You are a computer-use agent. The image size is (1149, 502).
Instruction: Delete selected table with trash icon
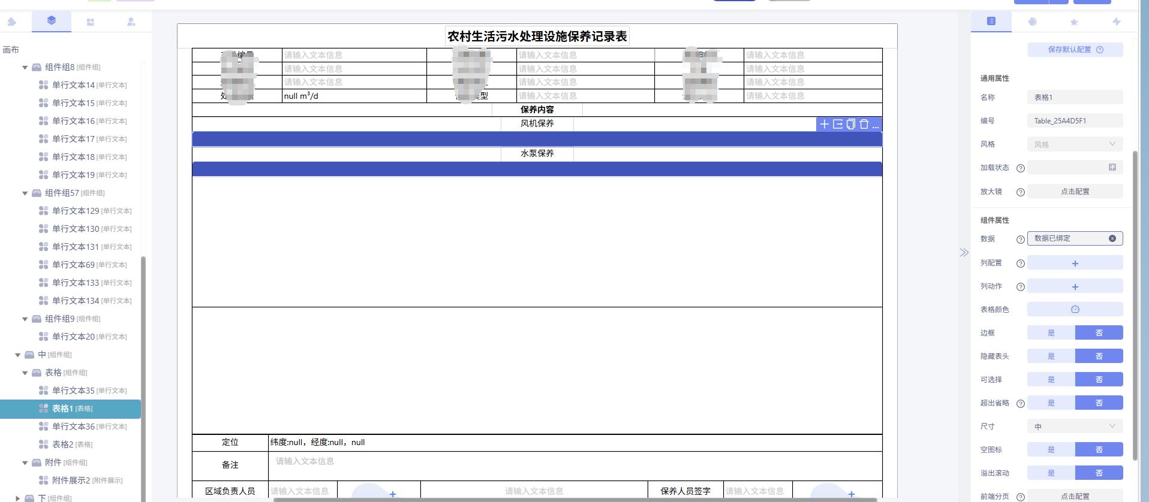coord(864,124)
